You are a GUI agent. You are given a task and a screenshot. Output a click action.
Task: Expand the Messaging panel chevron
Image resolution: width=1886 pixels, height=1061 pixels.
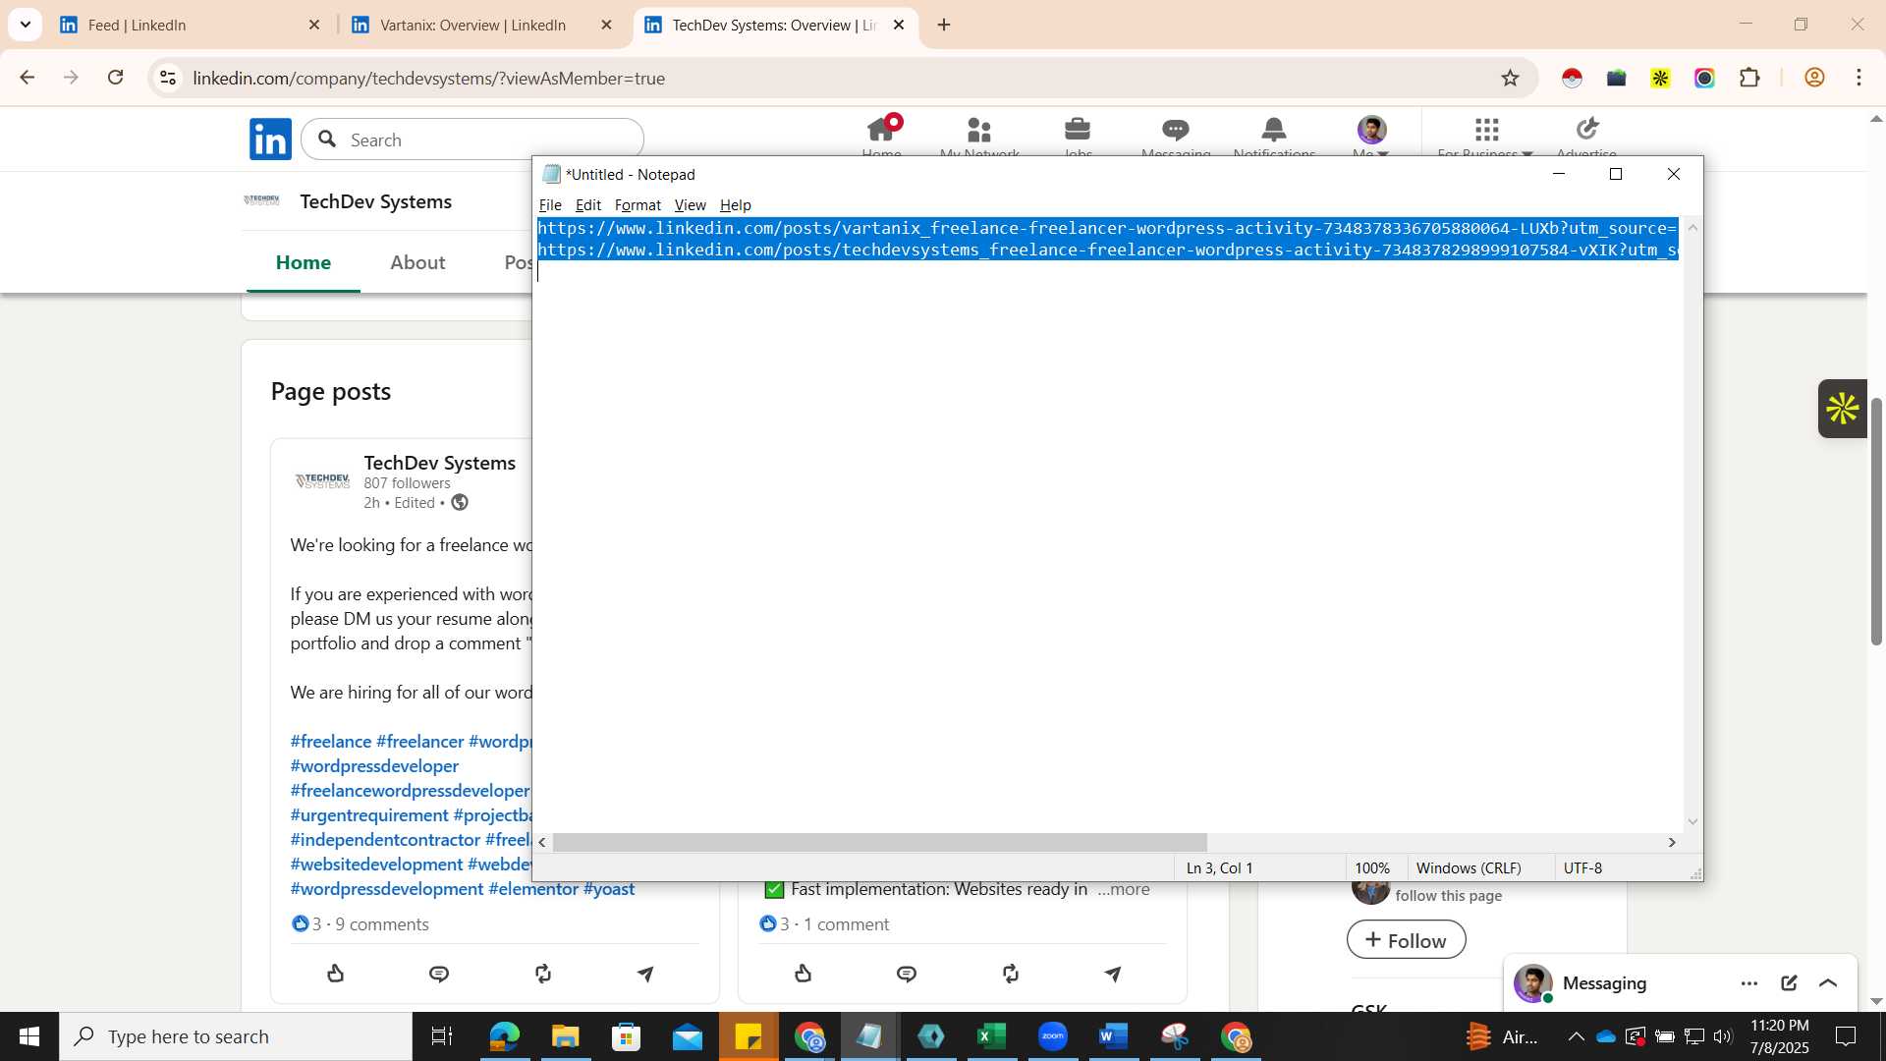(1828, 982)
